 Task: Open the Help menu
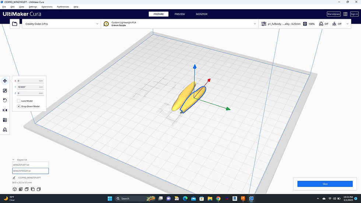(x=76, y=7)
